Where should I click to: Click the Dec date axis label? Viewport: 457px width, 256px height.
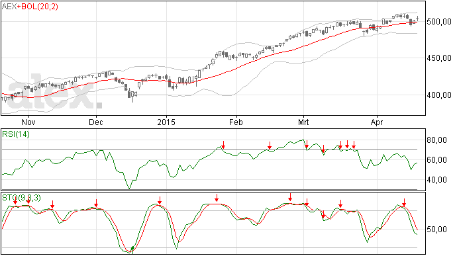pos(96,122)
